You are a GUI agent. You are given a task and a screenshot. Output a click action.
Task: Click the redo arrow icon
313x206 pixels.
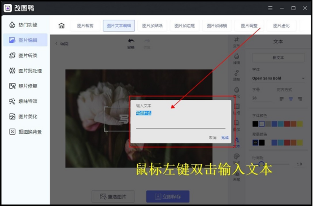(147, 41)
